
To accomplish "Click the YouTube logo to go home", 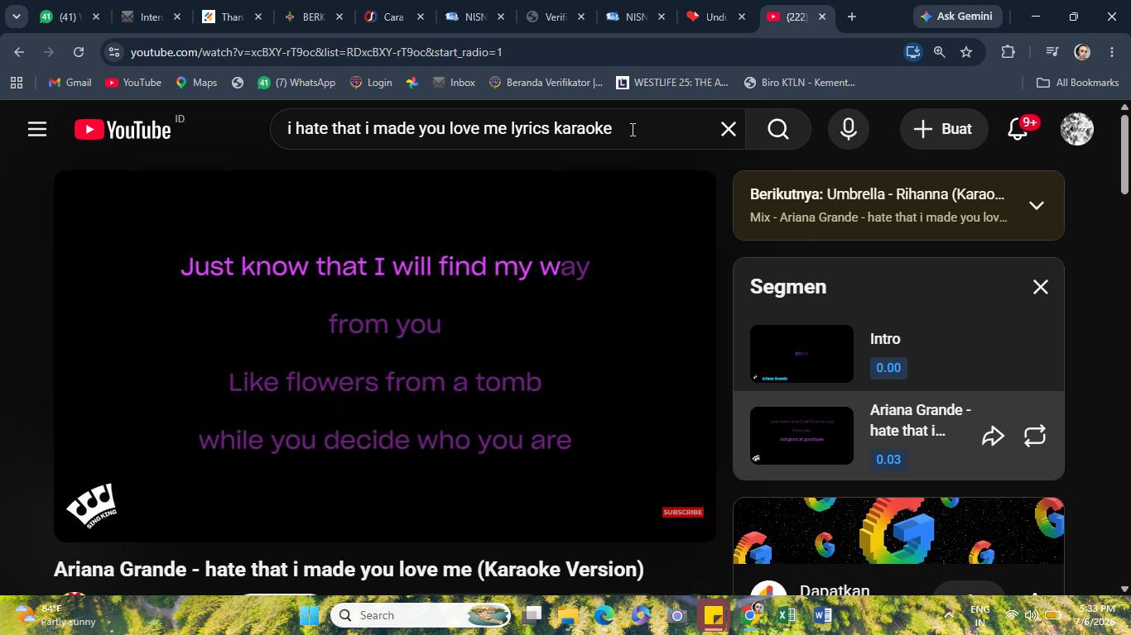I will (123, 130).
